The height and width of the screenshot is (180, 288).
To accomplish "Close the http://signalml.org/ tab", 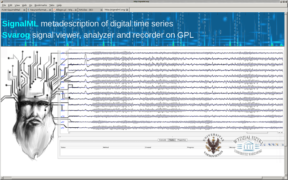I will [x=127, y=10].
